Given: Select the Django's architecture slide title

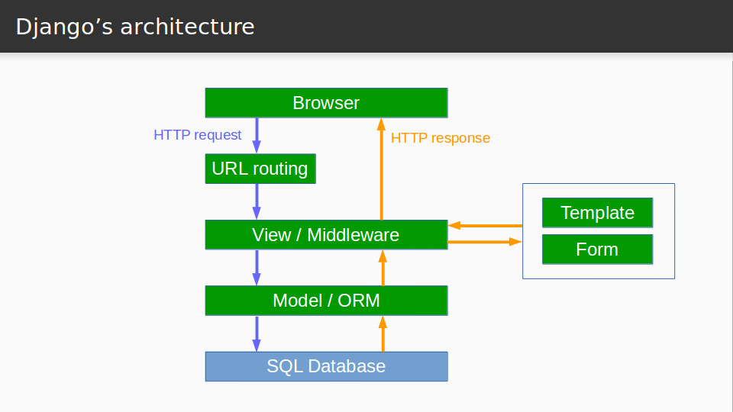Looking at the screenshot, I should (x=135, y=27).
